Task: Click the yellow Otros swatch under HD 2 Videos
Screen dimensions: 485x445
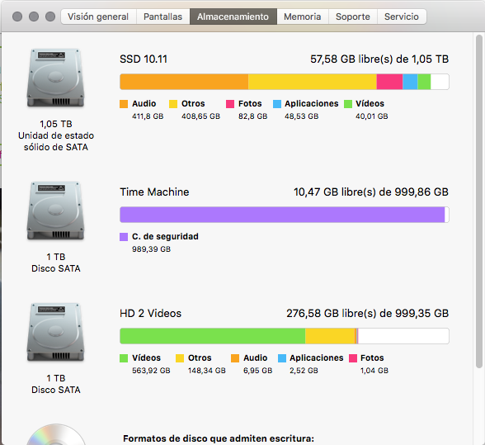Action: [180, 358]
